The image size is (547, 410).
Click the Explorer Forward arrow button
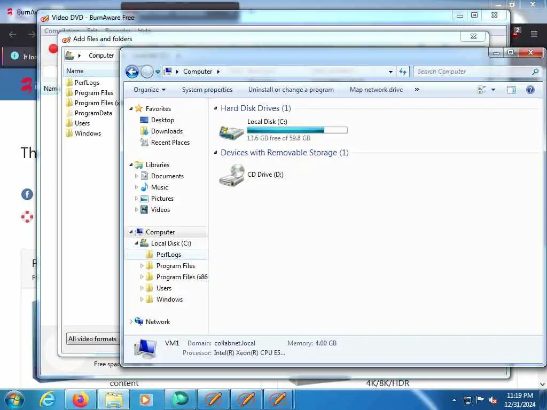(147, 72)
